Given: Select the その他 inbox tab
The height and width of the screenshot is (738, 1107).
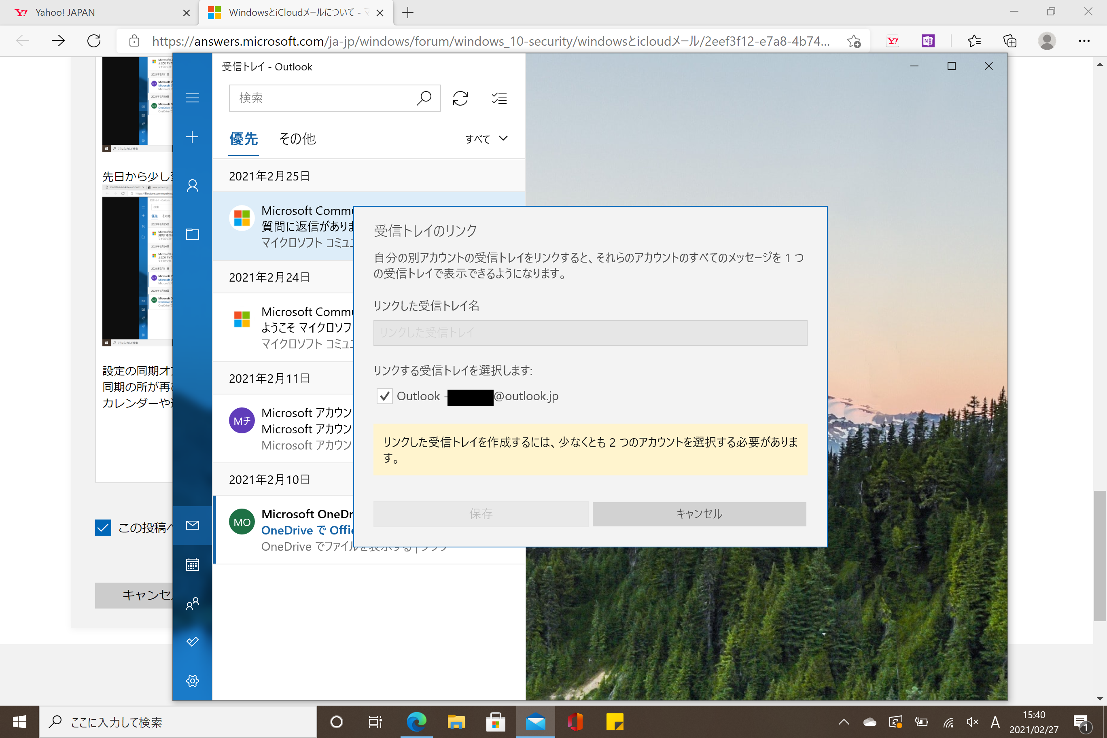Looking at the screenshot, I should point(297,139).
